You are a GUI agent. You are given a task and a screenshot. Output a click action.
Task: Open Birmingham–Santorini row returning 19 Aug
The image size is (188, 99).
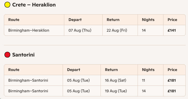(x=95, y=91)
